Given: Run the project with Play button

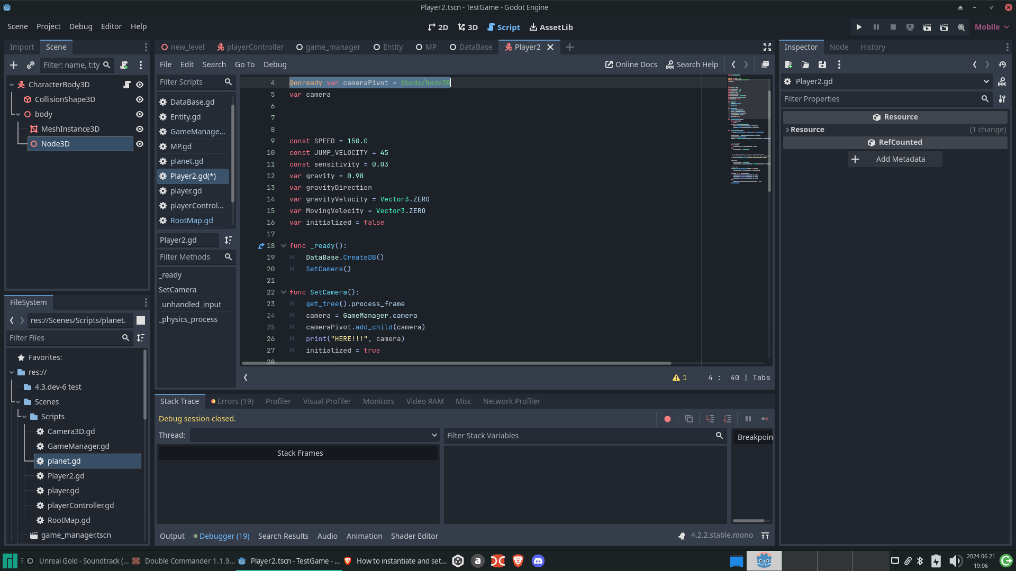Looking at the screenshot, I should 859,27.
